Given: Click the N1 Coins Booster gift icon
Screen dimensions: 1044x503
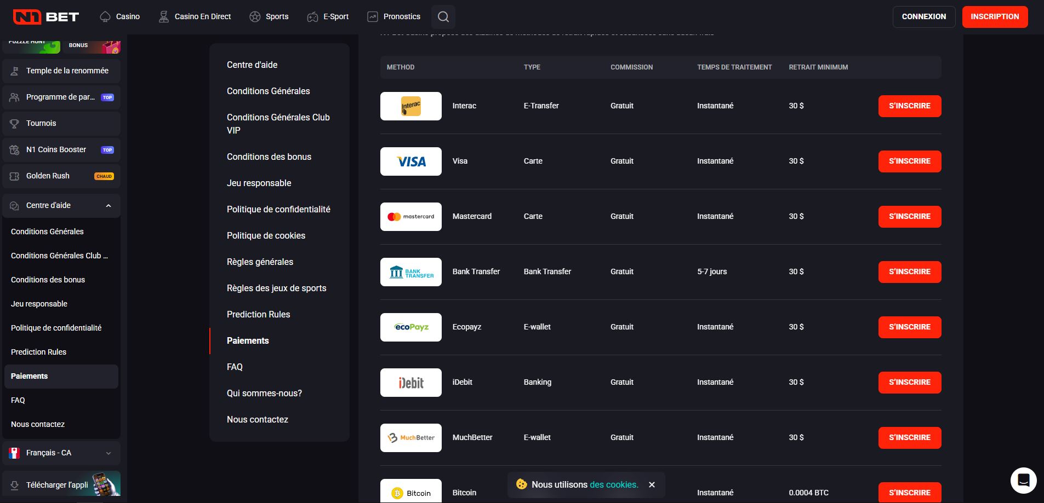Looking at the screenshot, I should point(15,150).
